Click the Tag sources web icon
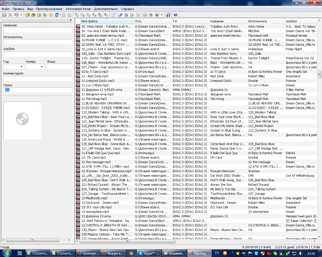The width and height of the screenshot is (322, 257). [x=157, y=15]
